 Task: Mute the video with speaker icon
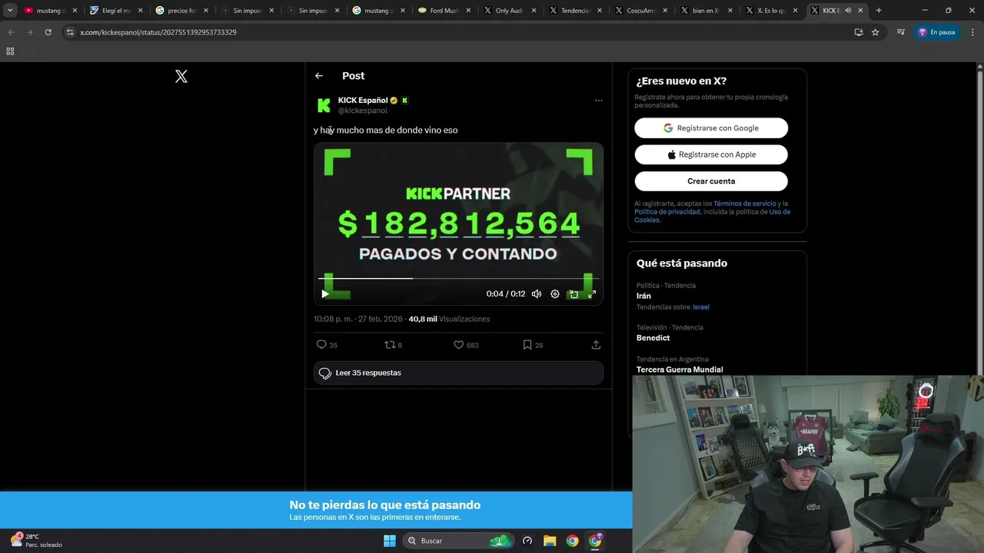click(x=537, y=293)
